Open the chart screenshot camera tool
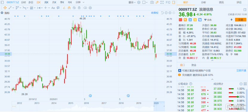The height and width of the screenshot is (112, 248). [x=152, y=2]
